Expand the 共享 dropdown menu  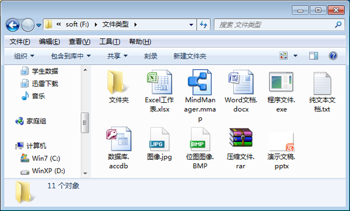[125, 56]
